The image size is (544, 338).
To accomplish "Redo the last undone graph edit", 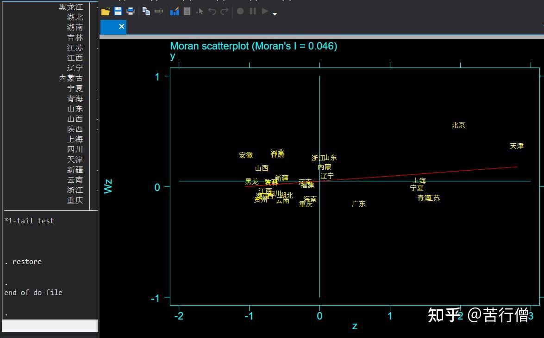I will point(224,11).
